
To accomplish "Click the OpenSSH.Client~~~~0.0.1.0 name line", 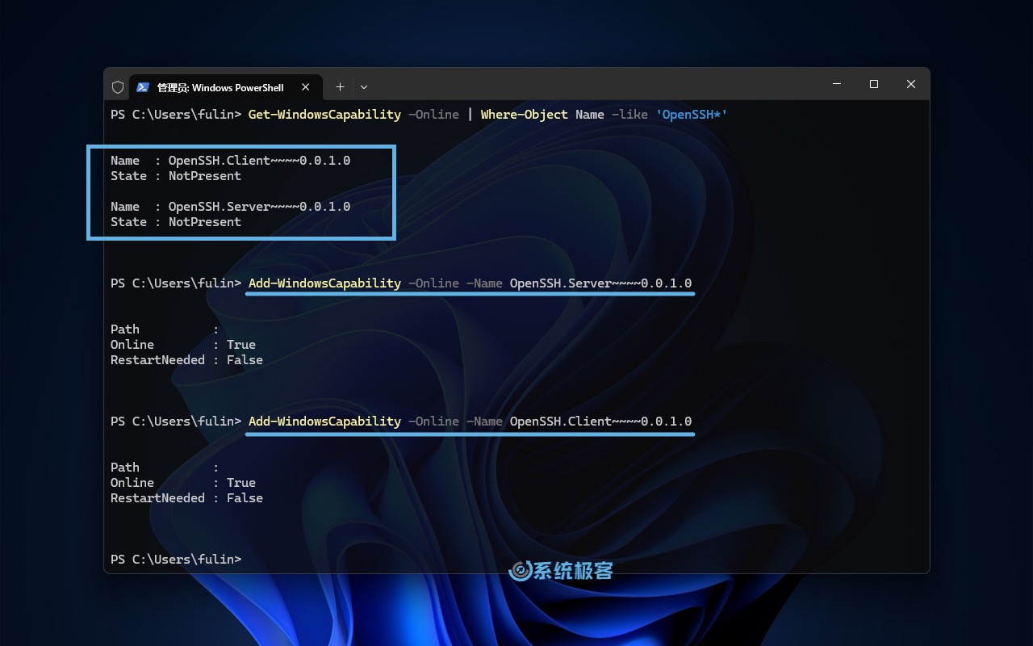I will pyautogui.click(x=230, y=160).
